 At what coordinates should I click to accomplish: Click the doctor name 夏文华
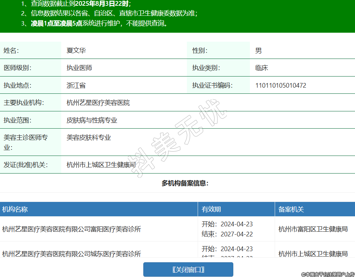[76, 51]
